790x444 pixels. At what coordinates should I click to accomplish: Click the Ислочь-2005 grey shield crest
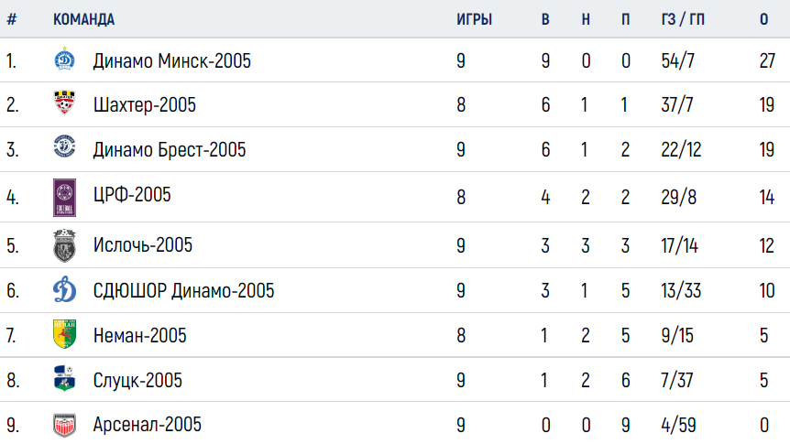pos(64,245)
